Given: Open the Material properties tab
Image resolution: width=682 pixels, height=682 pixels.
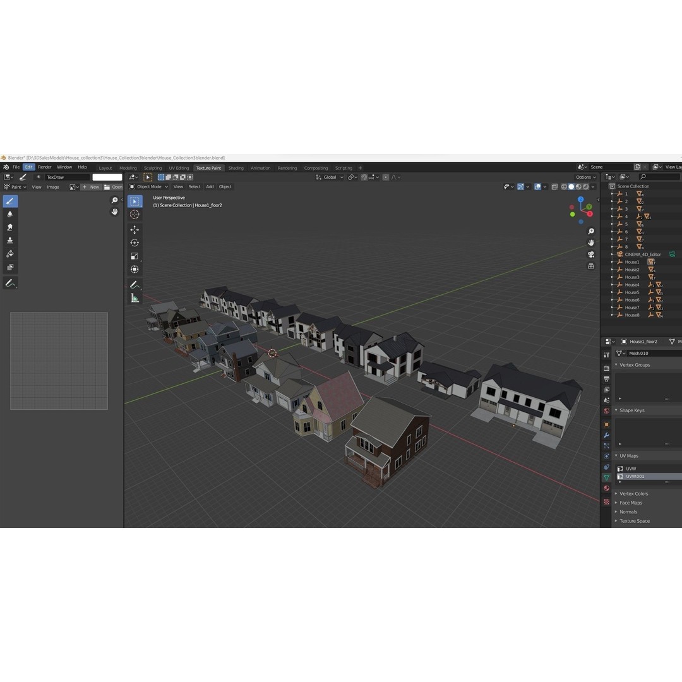Looking at the screenshot, I should [x=606, y=488].
